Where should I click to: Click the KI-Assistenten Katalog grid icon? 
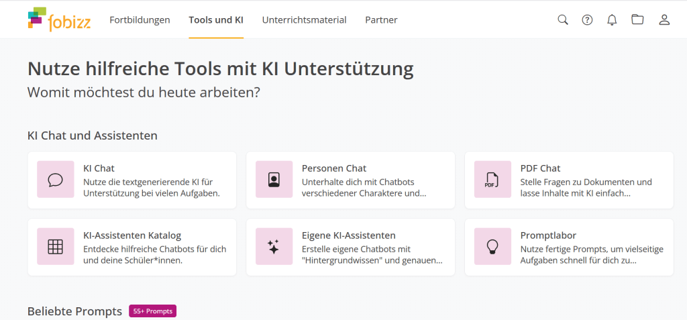tap(56, 247)
